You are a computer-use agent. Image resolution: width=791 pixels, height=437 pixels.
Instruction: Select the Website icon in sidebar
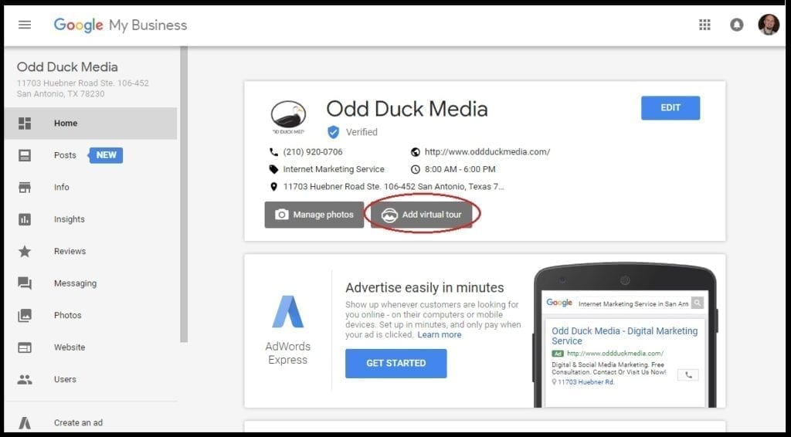24,347
